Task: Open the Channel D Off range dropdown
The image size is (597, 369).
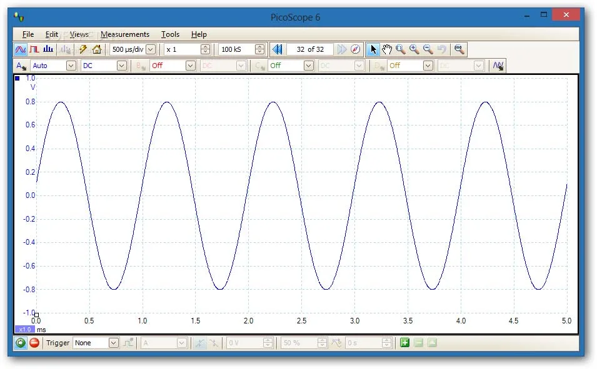Action: [428, 66]
